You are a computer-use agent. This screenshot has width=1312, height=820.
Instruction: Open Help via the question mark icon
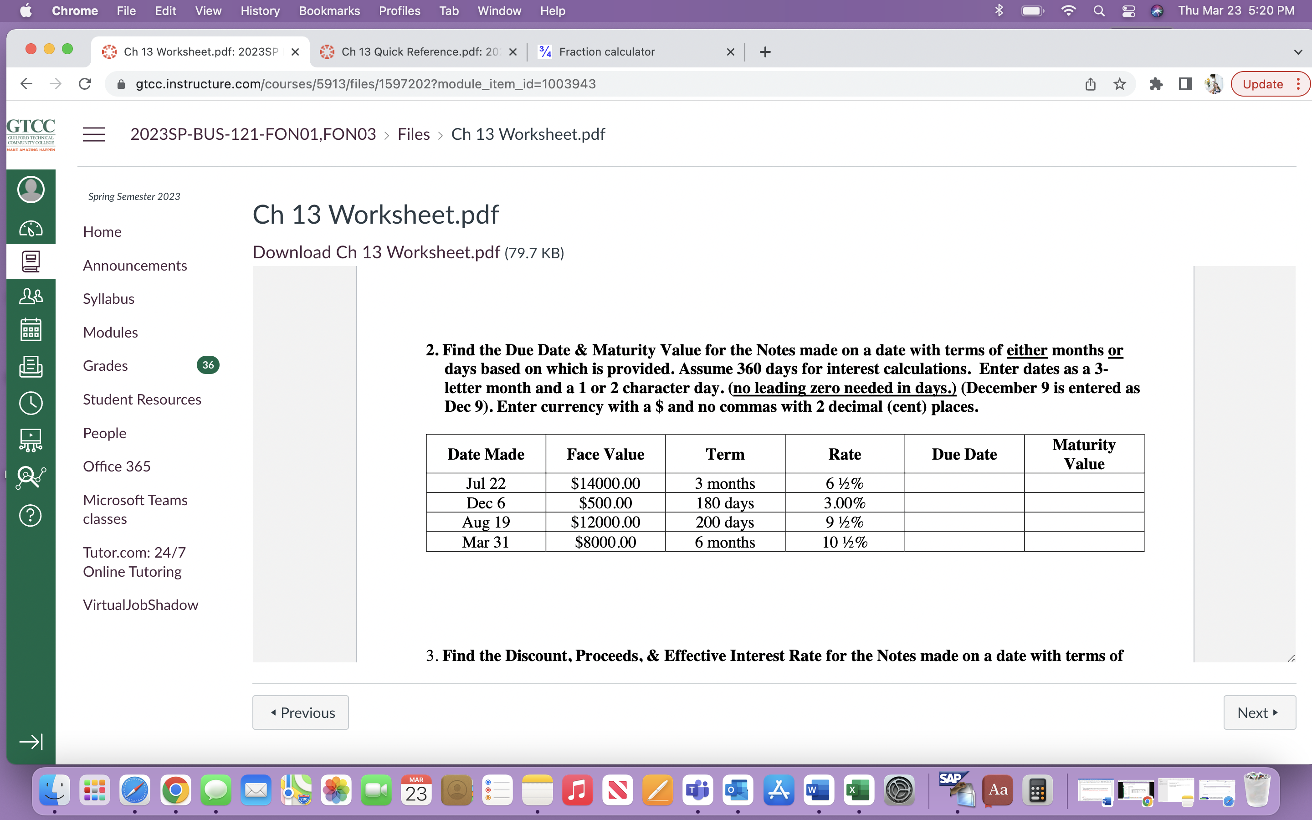pos(31,516)
